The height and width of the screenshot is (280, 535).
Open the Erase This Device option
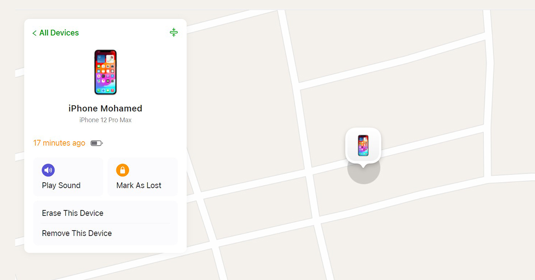(105, 213)
